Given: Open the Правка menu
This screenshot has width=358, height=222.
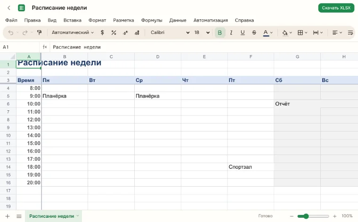Looking at the screenshot, I should tap(33, 20).
